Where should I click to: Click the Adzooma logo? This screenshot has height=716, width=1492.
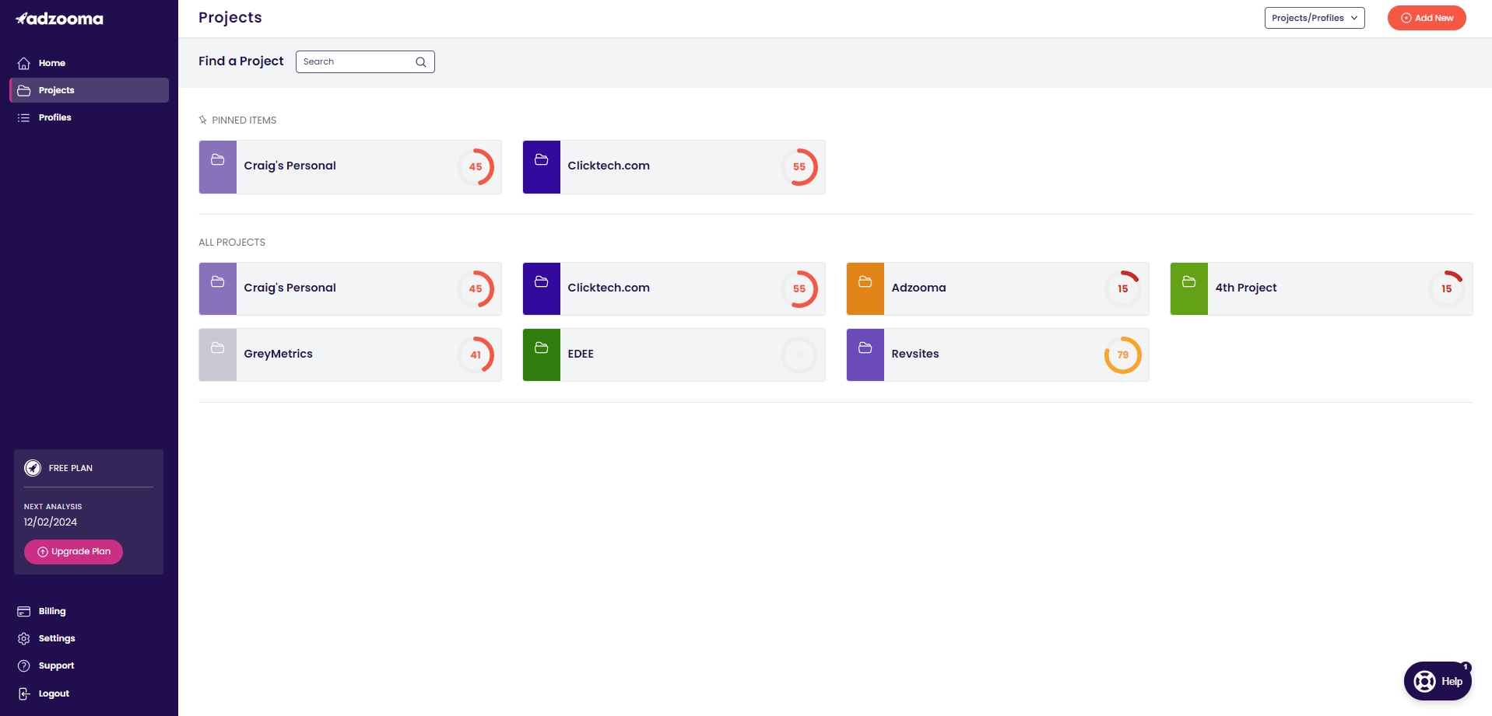[59, 19]
